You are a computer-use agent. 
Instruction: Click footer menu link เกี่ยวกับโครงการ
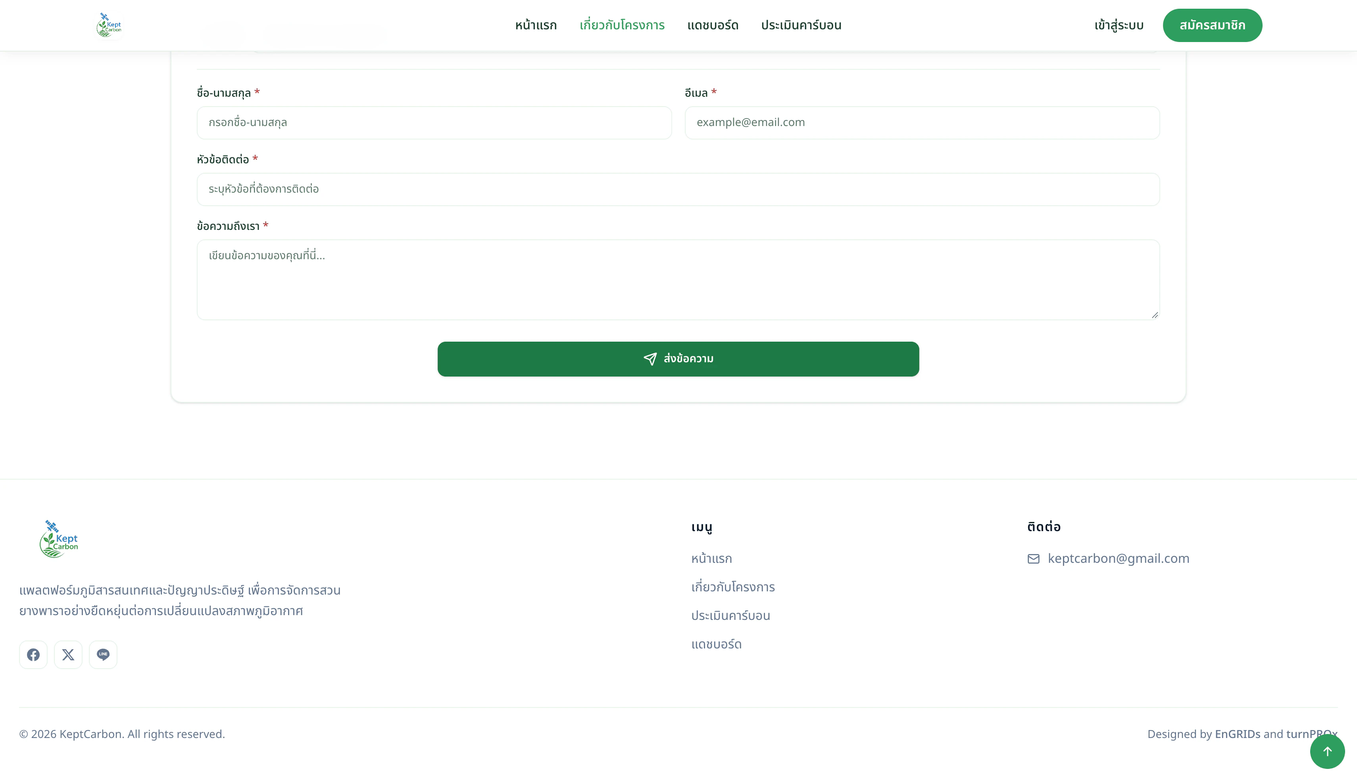click(x=733, y=587)
